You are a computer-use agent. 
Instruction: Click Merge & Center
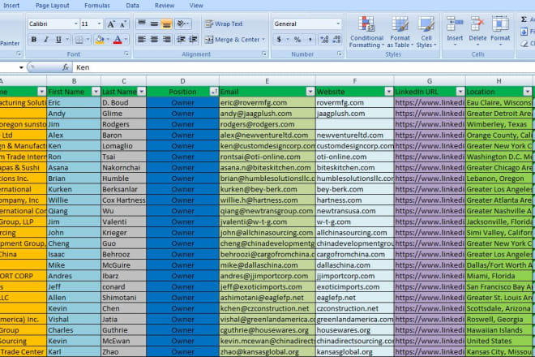tap(232, 40)
